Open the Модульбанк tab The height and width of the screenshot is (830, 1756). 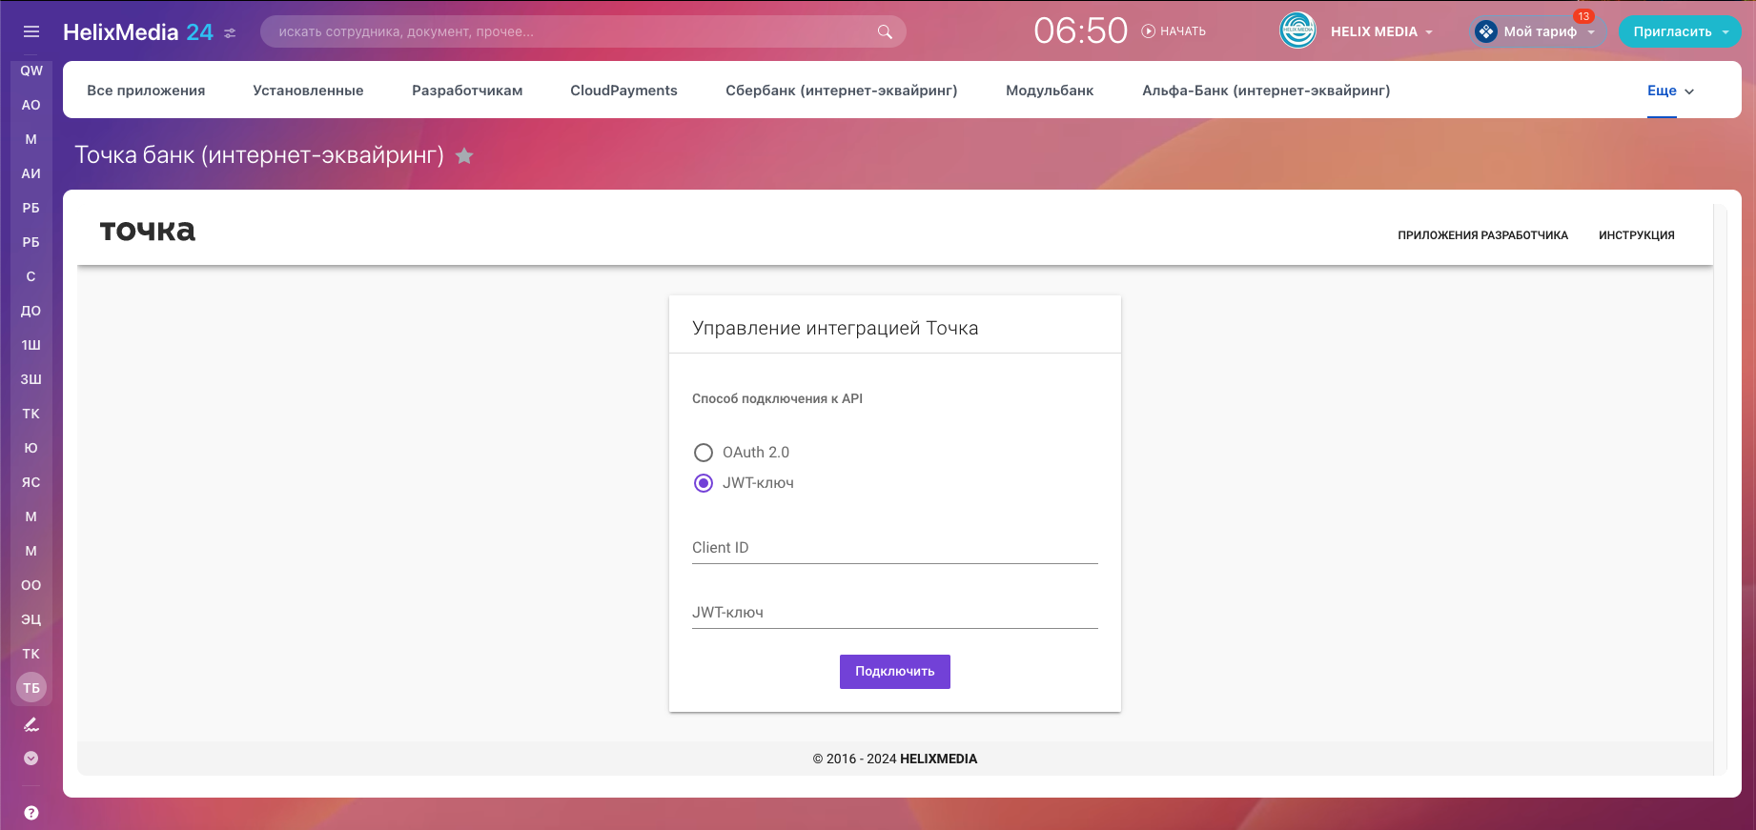[1050, 91]
